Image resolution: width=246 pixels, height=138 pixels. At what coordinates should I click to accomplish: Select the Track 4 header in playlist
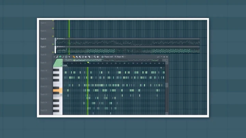[43, 23]
